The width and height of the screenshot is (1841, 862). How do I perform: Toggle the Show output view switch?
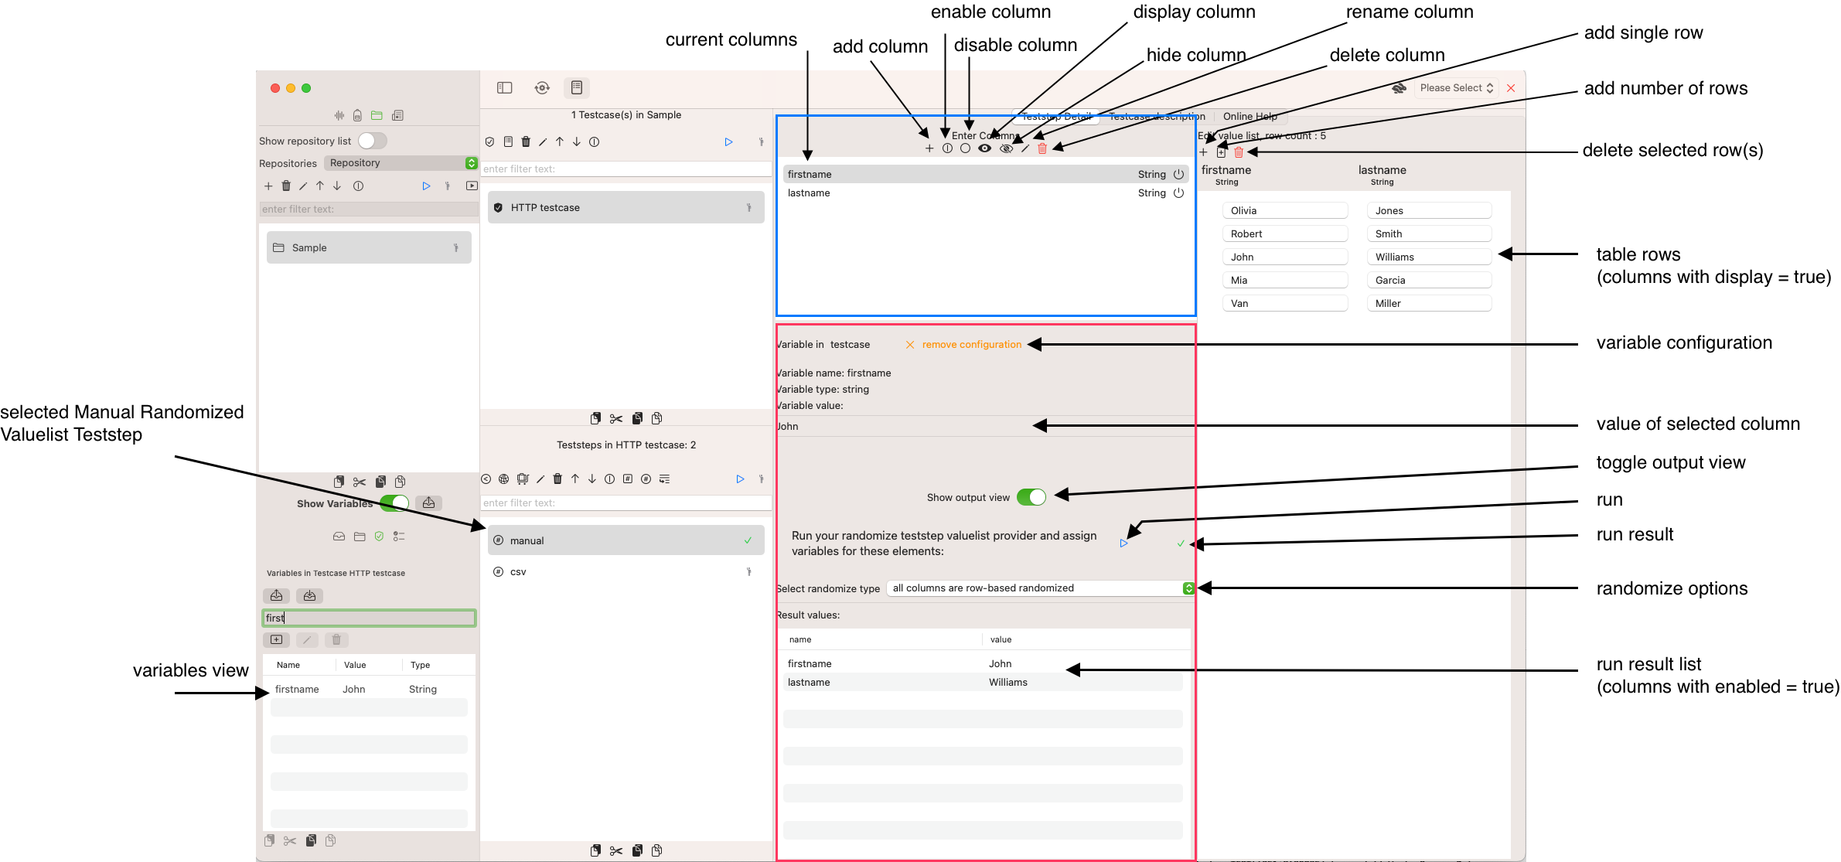pos(1030,496)
